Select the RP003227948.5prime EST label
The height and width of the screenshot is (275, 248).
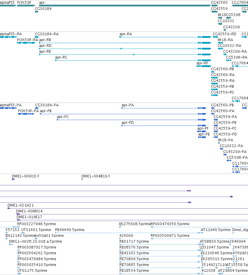[x=36, y=224]
